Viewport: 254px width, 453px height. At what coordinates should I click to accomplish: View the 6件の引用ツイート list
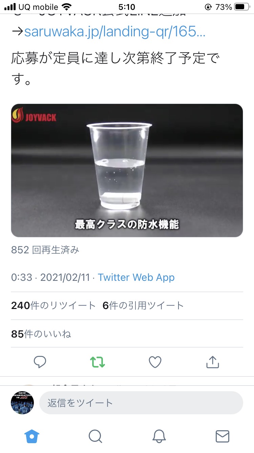point(143,306)
